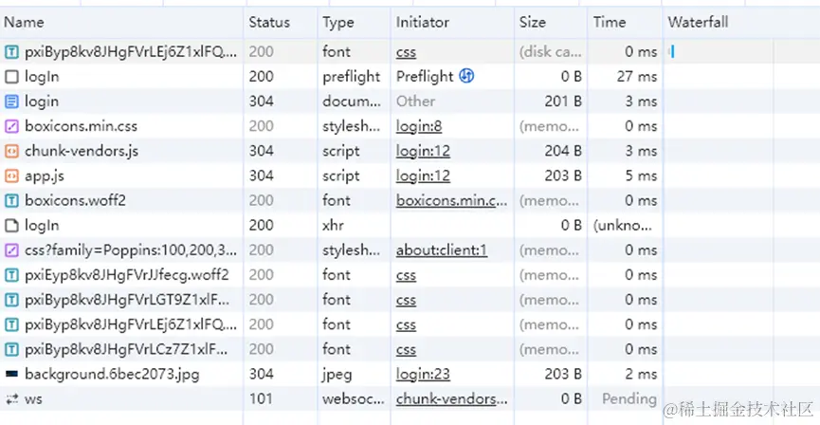The height and width of the screenshot is (425, 820).
Task: Click the script icon beside chunk-vendors.js
Action: [11, 151]
